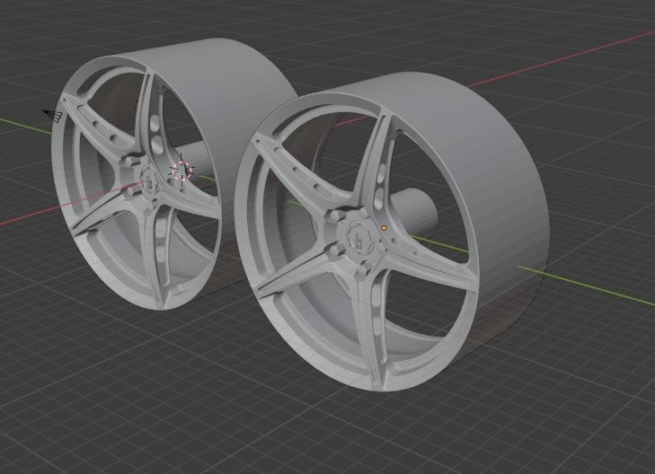Click the 3D cursor crosshair marker
Screen dimensions: 655x474
[181, 171]
